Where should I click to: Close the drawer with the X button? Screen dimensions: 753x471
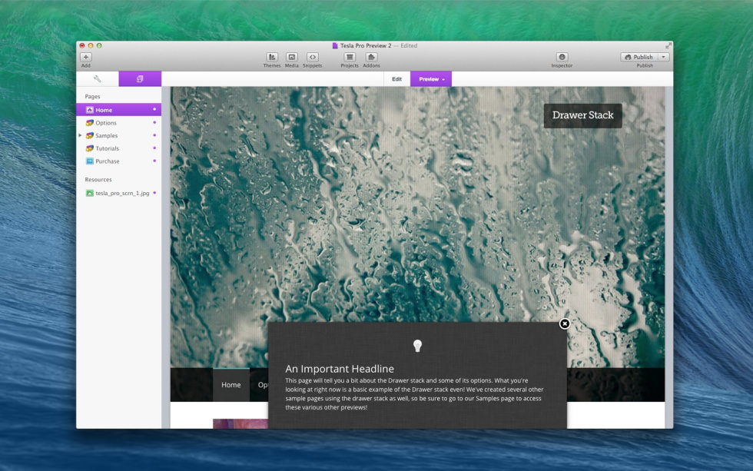[565, 324]
